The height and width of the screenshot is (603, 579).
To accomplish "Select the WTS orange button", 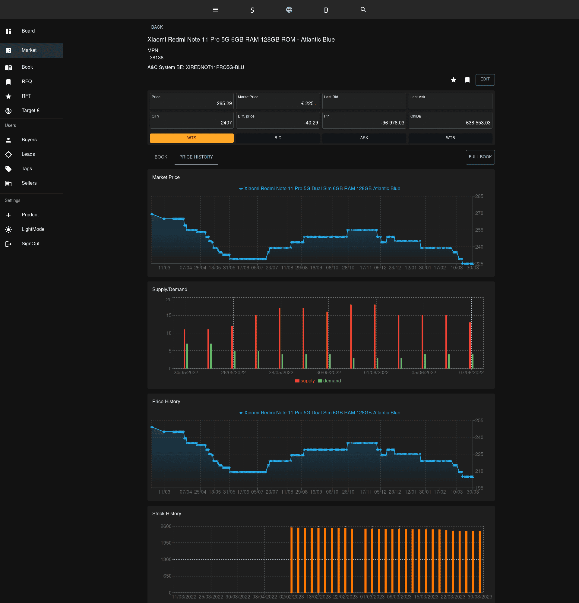I will (191, 138).
